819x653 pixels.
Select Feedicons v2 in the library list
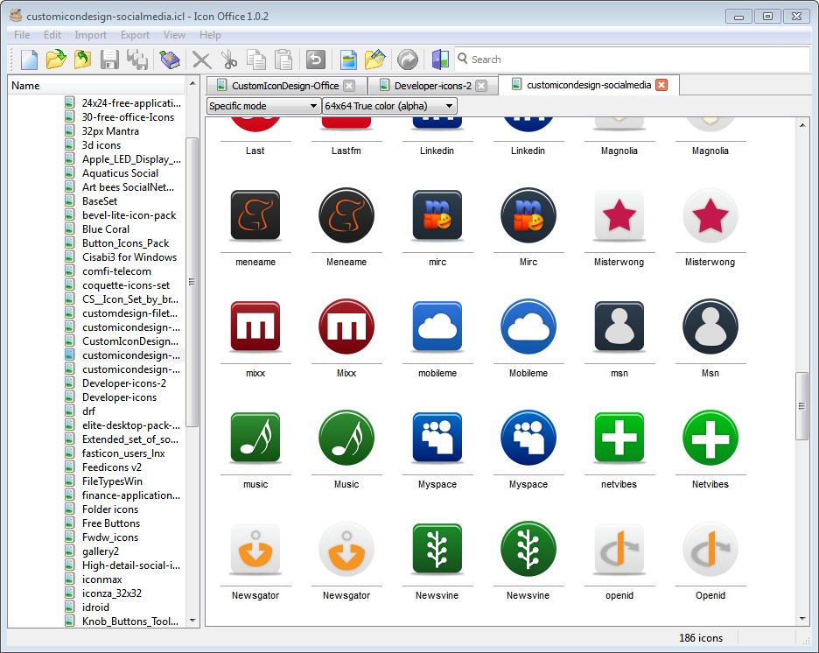(x=111, y=467)
